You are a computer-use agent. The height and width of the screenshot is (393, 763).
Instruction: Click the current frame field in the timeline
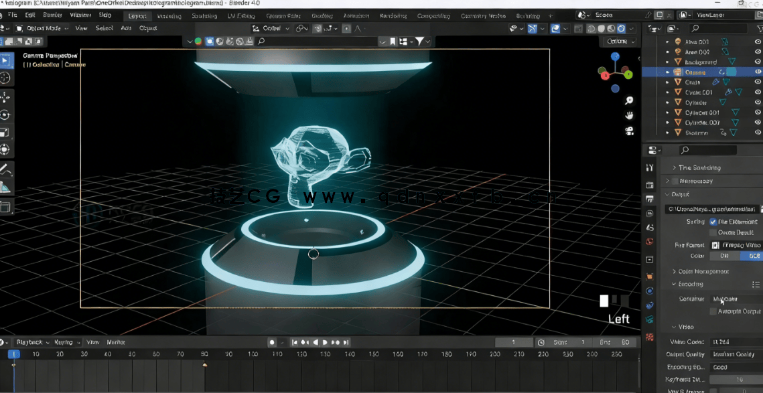tap(514, 341)
